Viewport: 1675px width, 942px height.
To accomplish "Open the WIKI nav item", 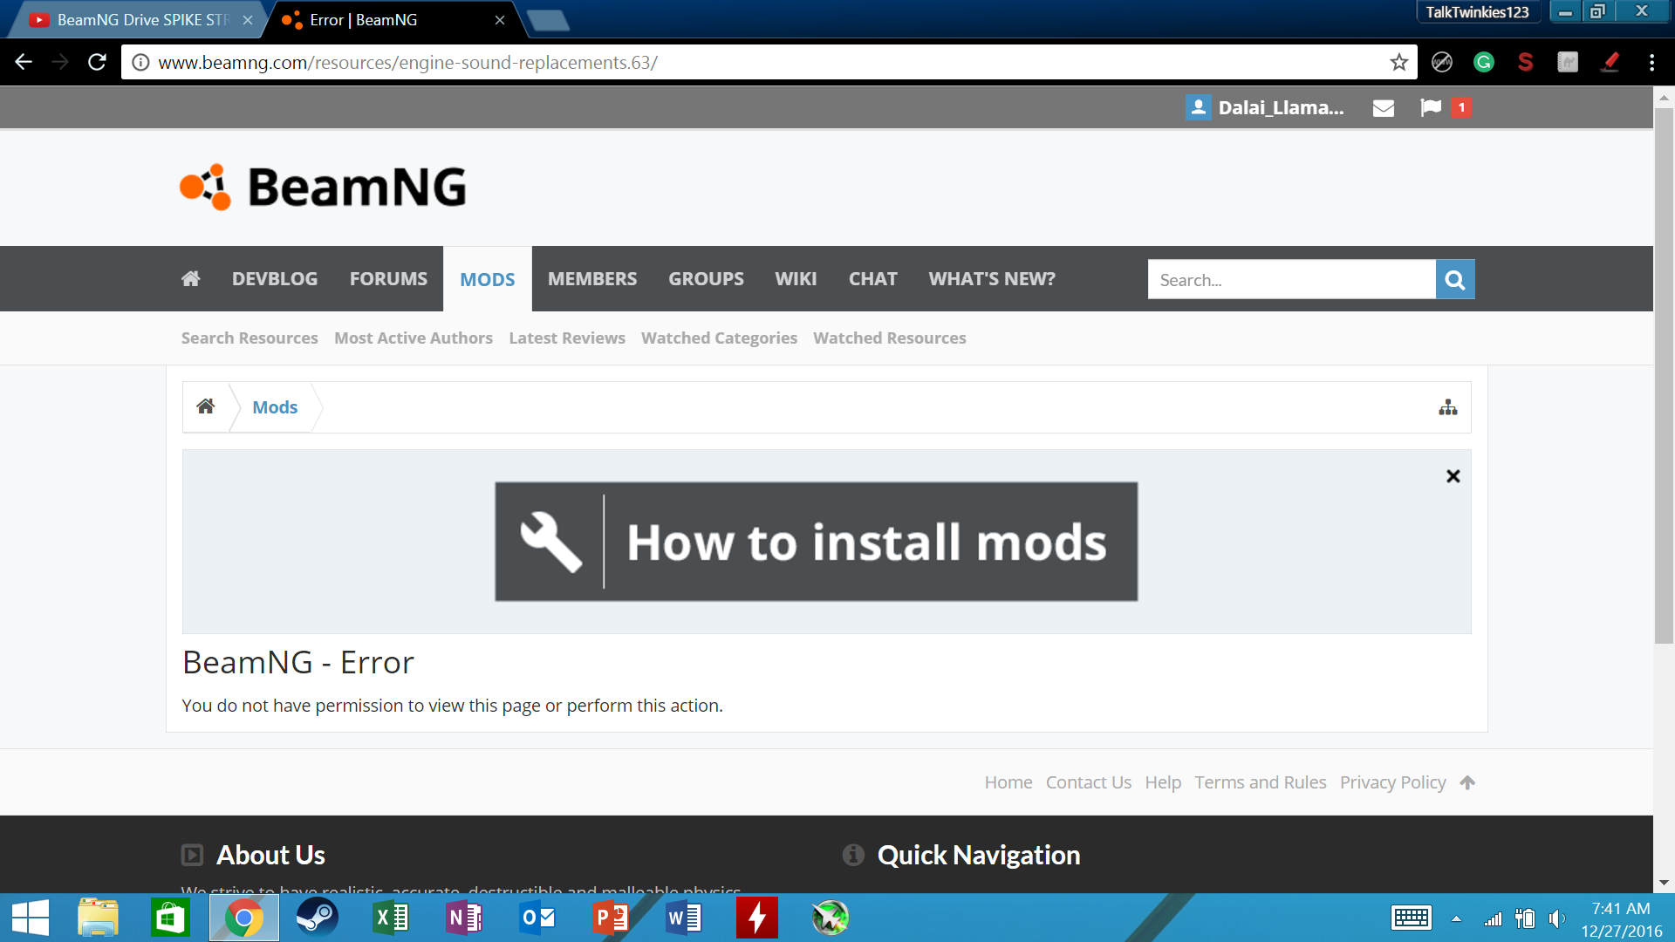I will pyautogui.click(x=796, y=278).
